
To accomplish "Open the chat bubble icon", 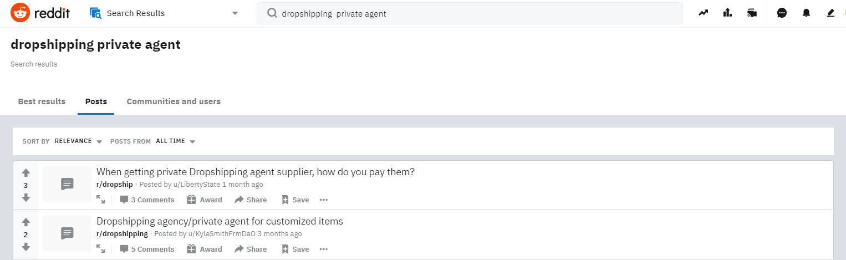I will tap(782, 13).
